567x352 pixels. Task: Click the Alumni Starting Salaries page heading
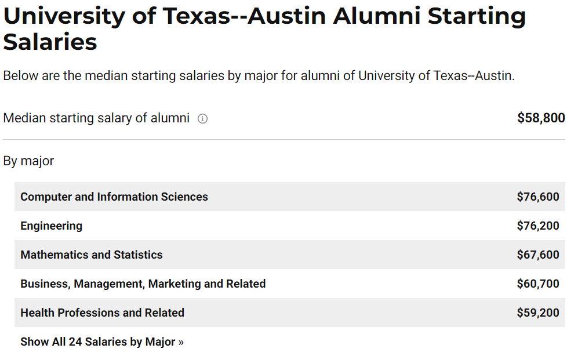[x=264, y=29]
